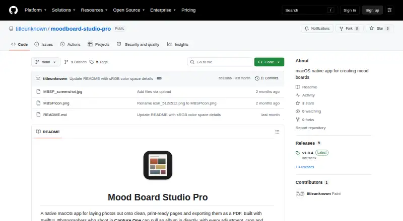The width and height of the screenshot is (403, 221).
Task: Open 'Add files via upload' commit
Action: coord(154,91)
